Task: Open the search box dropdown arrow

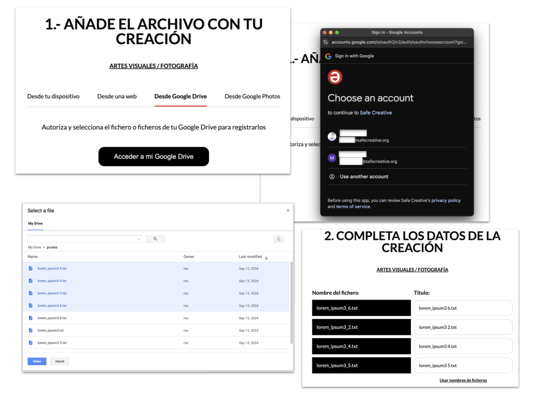Action: 139,239
